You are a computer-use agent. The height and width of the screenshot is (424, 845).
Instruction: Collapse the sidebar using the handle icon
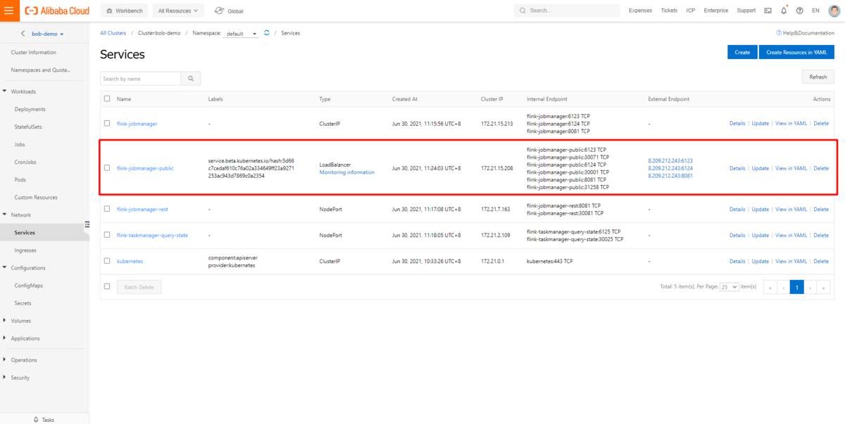[87, 225]
